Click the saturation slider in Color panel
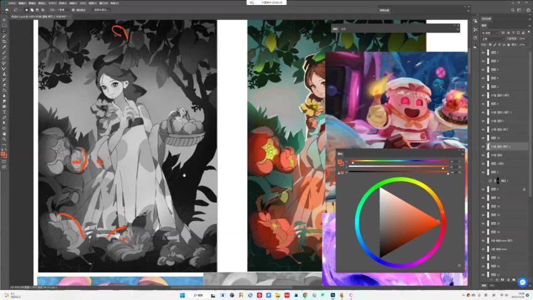This screenshot has width=533, height=300. click(398, 166)
